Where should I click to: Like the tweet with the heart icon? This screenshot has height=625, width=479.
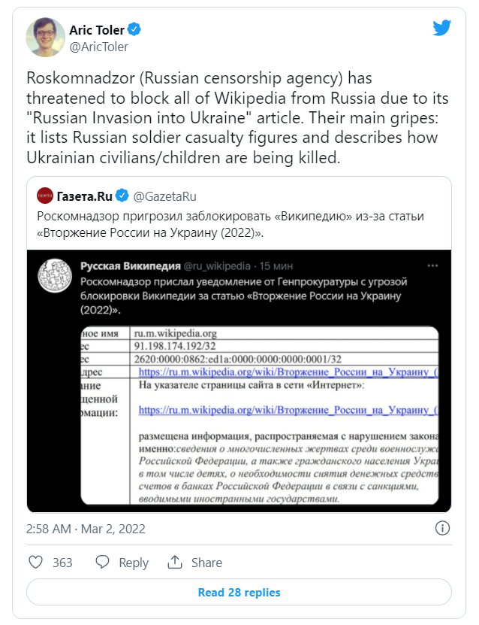coord(35,562)
